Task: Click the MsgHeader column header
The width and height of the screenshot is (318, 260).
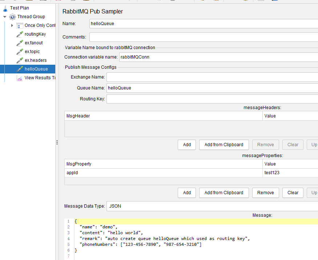Action: (x=164, y=116)
